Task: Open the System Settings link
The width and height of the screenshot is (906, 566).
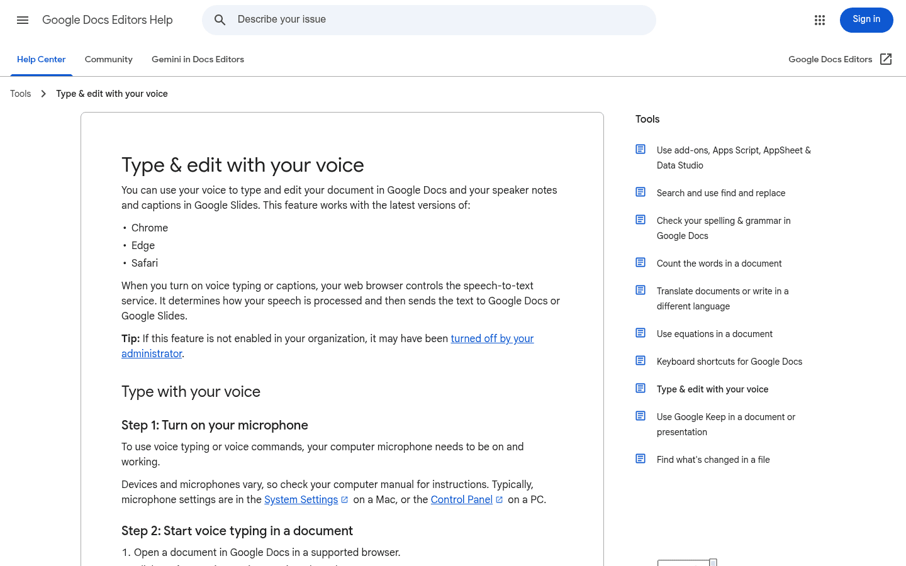Action: (301, 500)
